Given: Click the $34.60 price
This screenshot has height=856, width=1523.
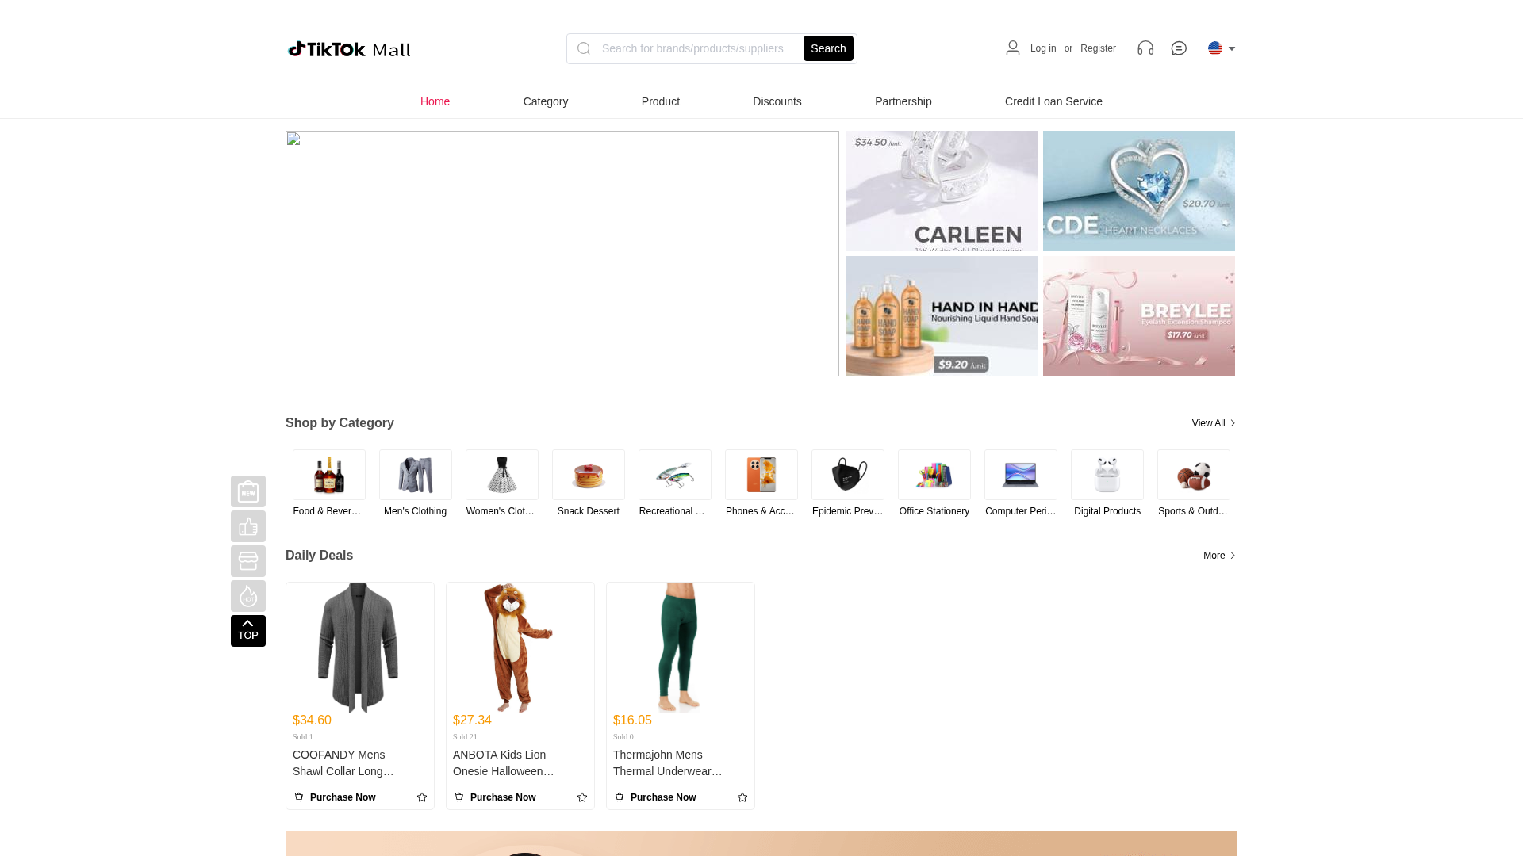Looking at the screenshot, I should pyautogui.click(x=312, y=720).
